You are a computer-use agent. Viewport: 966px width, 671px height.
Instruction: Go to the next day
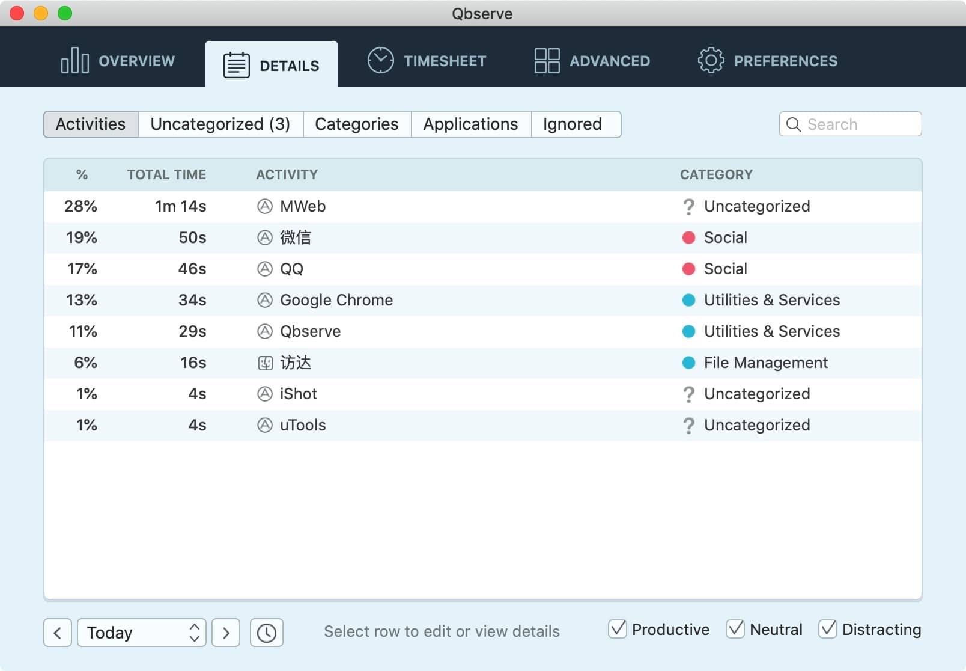point(226,633)
